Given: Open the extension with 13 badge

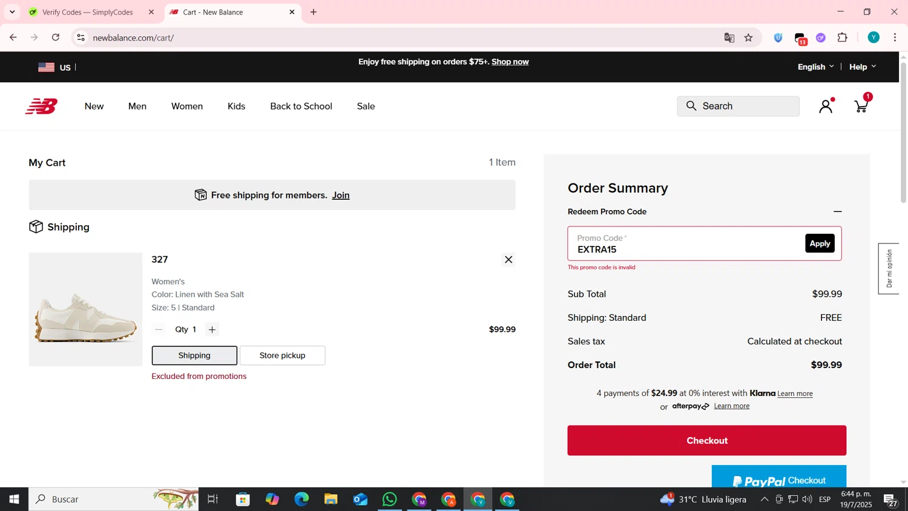Looking at the screenshot, I should (800, 39).
